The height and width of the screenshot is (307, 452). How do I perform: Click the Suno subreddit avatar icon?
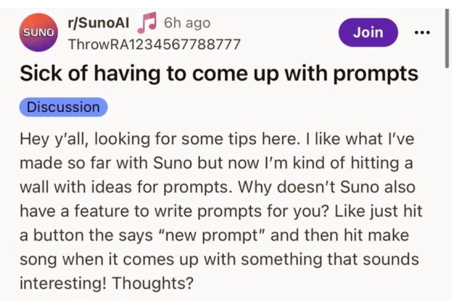[x=37, y=32]
